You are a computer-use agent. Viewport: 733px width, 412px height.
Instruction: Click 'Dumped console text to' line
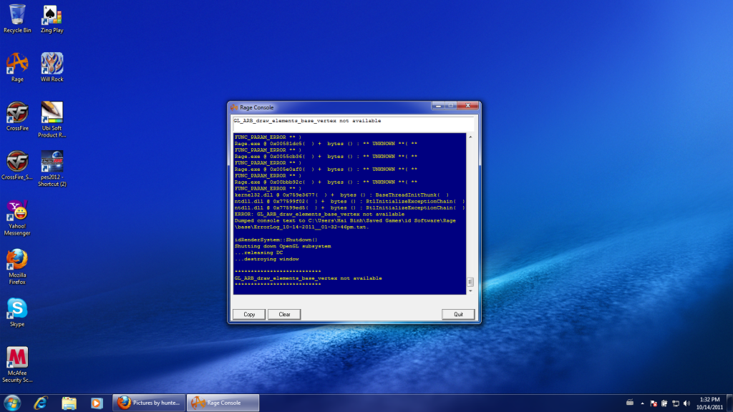(x=345, y=224)
